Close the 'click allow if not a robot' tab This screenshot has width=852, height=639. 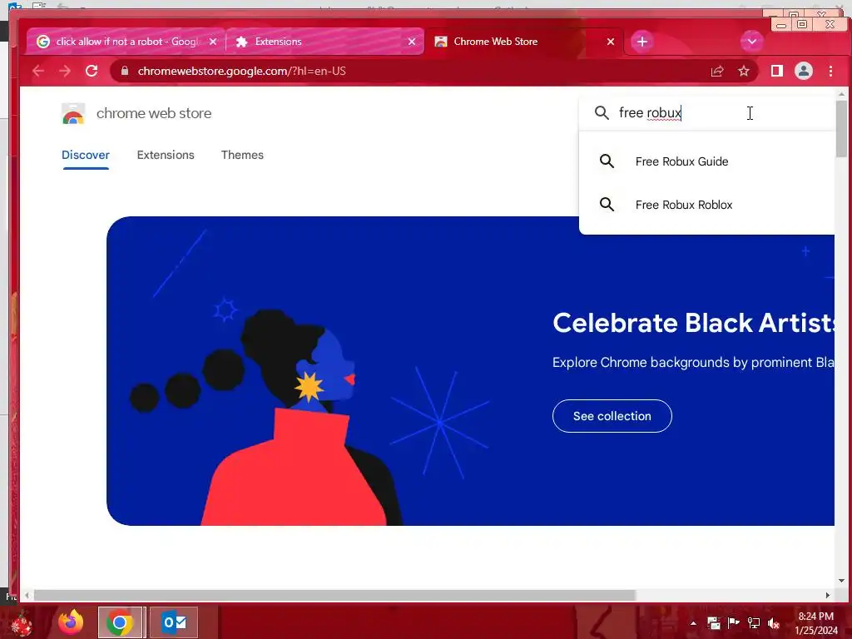coord(213,42)
